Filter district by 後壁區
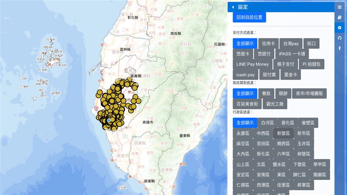 pos(308,123)
